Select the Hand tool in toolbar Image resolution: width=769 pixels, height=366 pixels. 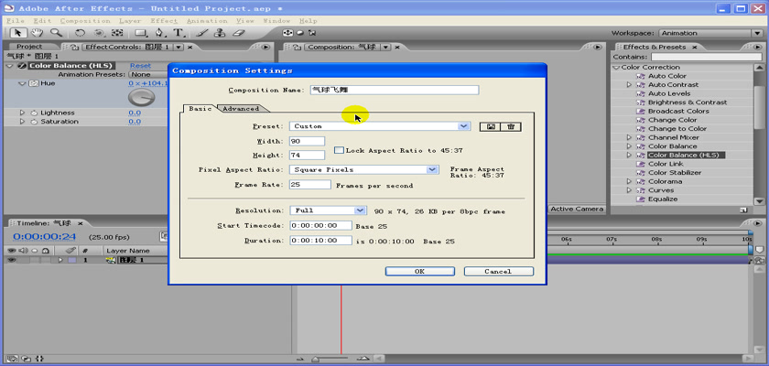tap(38, 32)
